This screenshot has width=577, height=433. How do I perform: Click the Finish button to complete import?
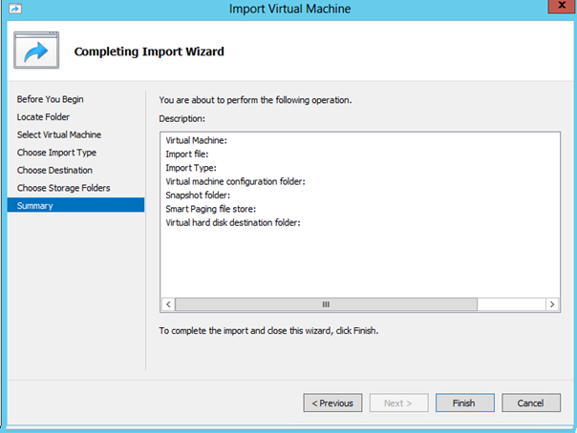(465, 402)
